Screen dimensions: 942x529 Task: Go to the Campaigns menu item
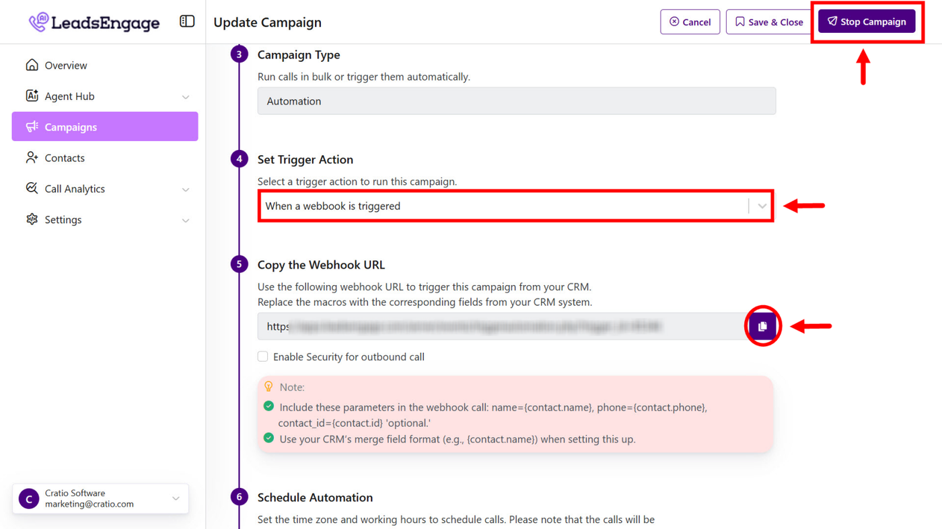[105, 127]
